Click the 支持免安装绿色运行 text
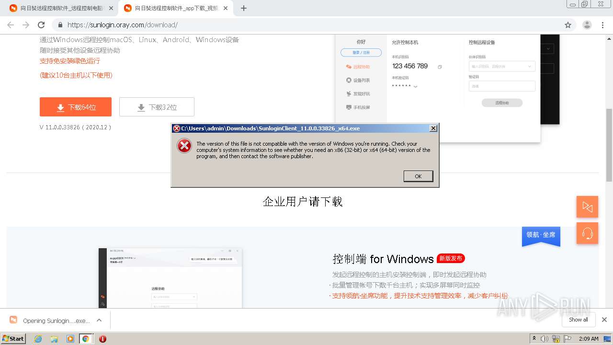 click(70, 61)
